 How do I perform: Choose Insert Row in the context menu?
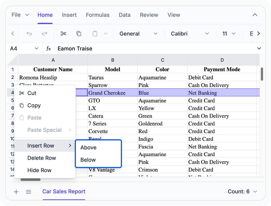(45, 146)
